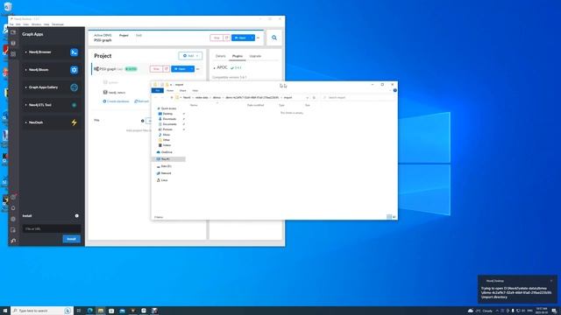
Task: Open File tab in File Explorer ribbon
Action: click(x=158, y=91)
